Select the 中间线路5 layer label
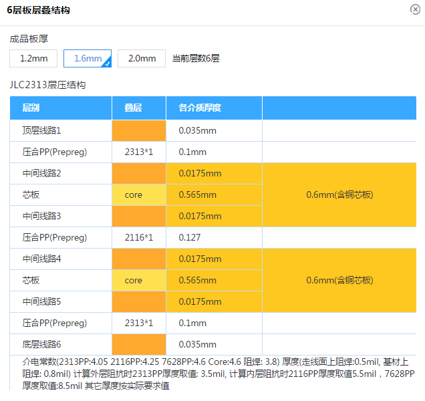Image resolution: width=425 pixels, height=401 pixels. 41,301
